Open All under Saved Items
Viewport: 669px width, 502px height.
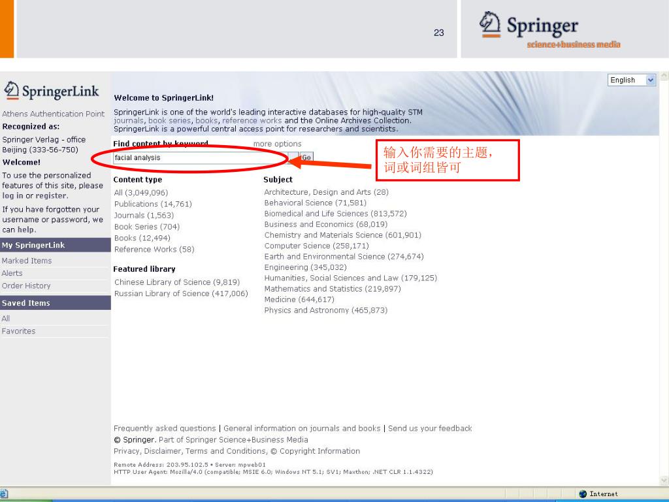click(5, 319)
